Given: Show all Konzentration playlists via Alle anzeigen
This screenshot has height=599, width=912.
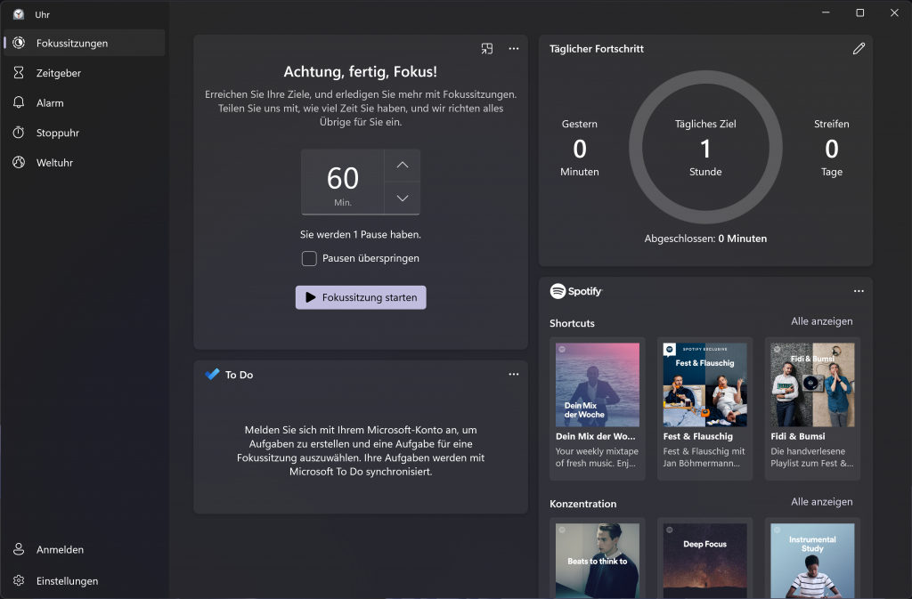Looking at the screenshot, I should (x=821, y=501).
